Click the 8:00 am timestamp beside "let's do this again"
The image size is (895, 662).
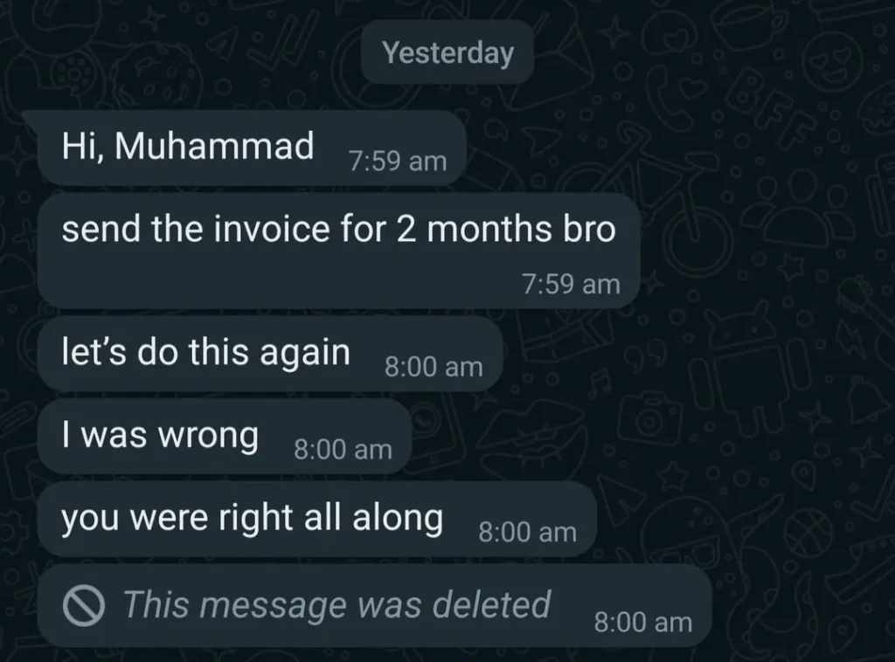point(434,367)
